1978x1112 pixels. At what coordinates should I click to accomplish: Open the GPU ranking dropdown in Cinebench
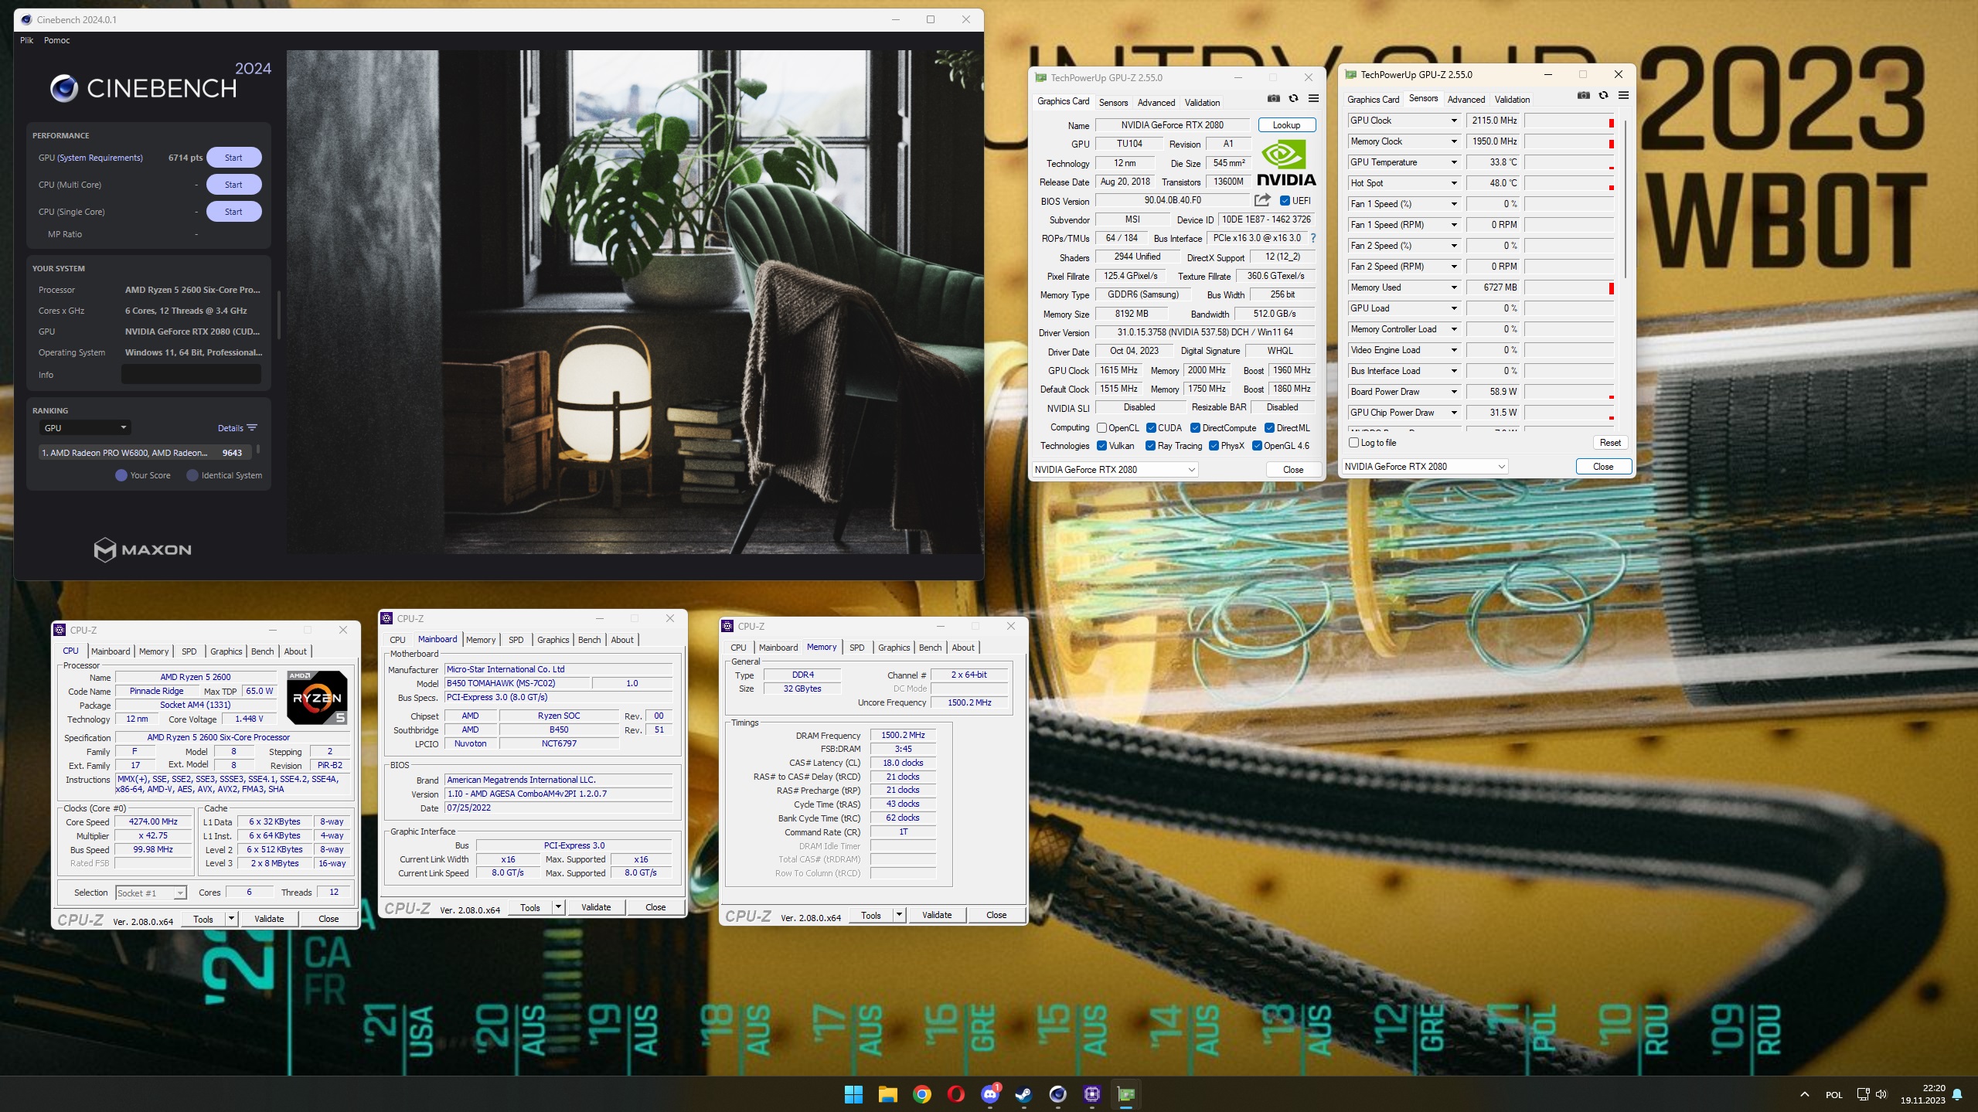pos(85,427)
